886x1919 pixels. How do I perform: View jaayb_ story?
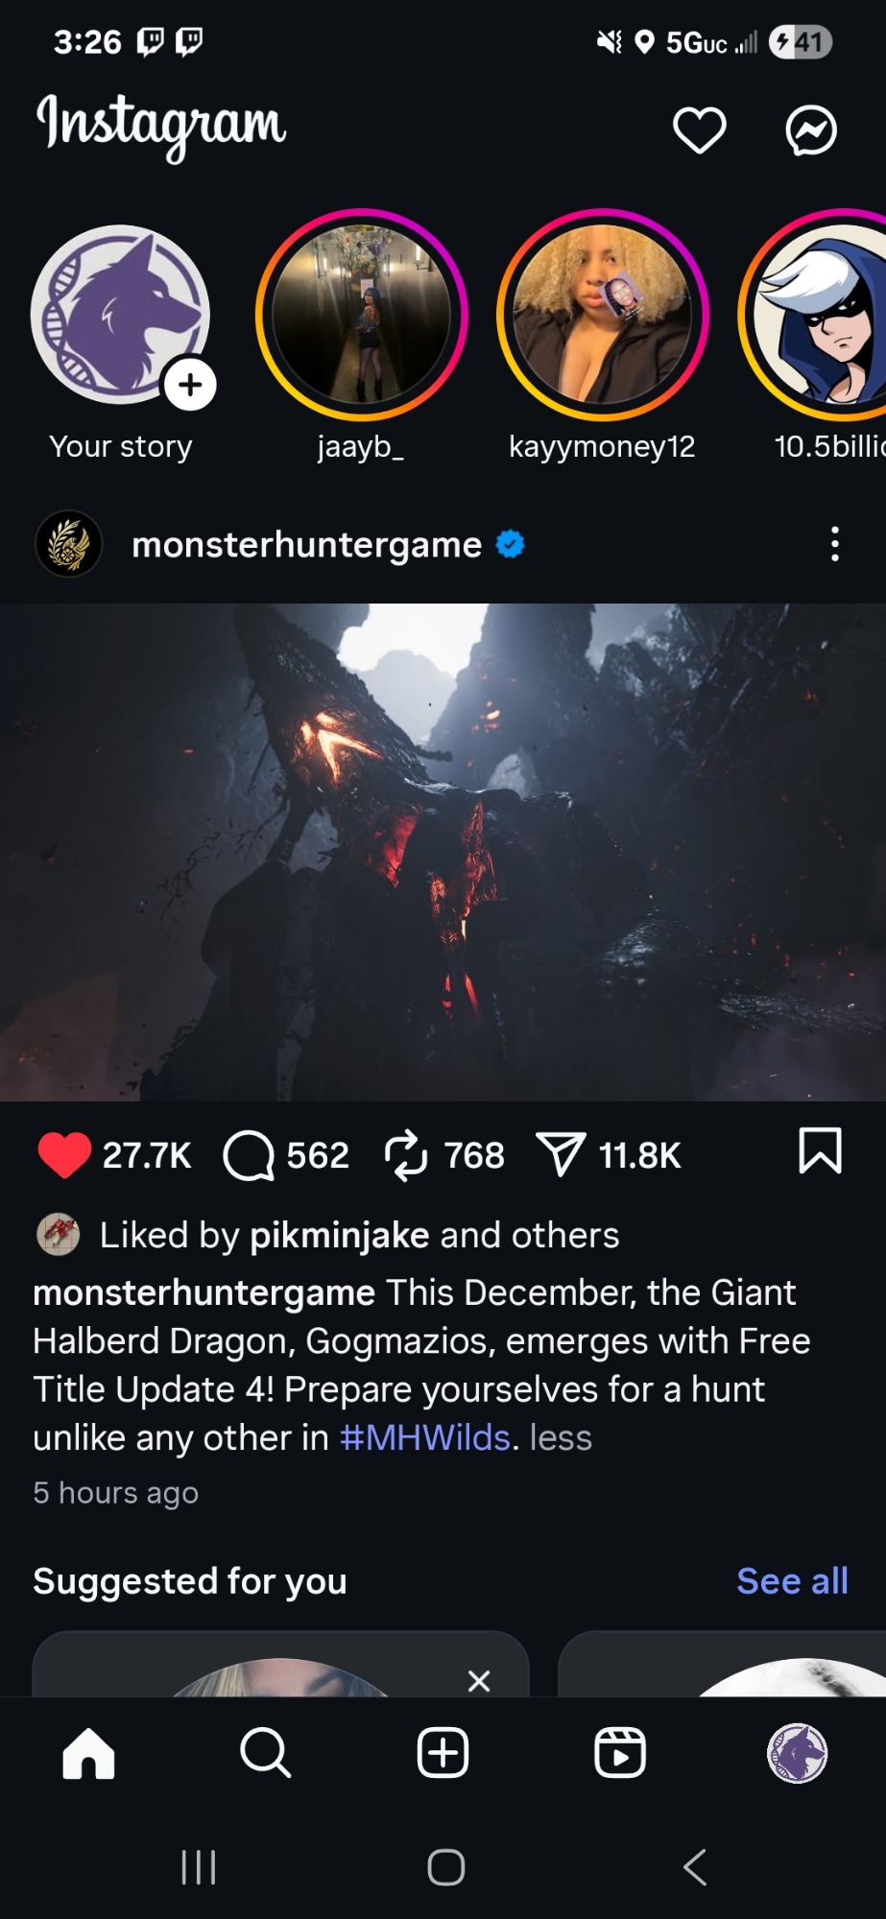[362, 315]
